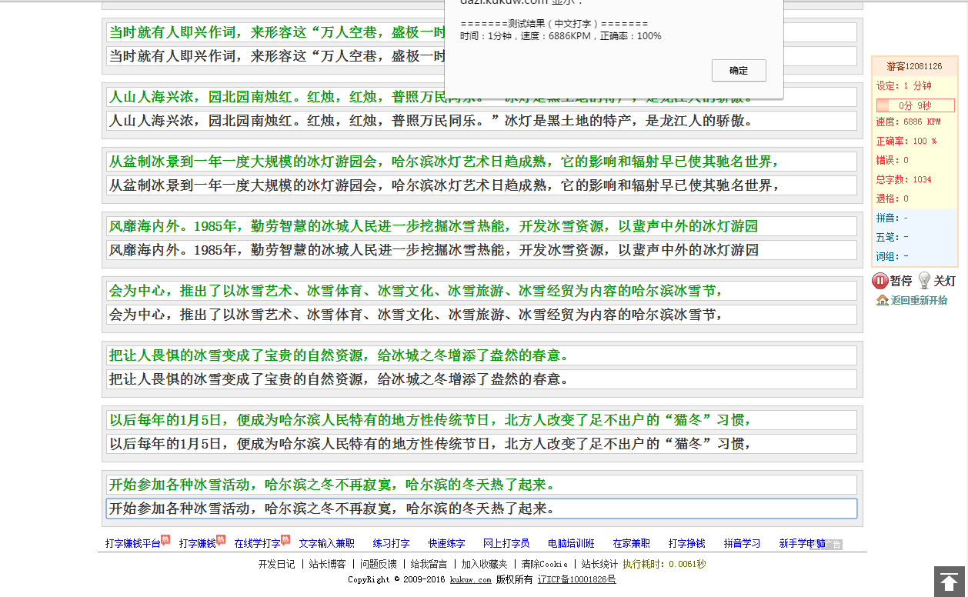
Task: Click the 清除Cookie footer link
Action: click(544, 564)
